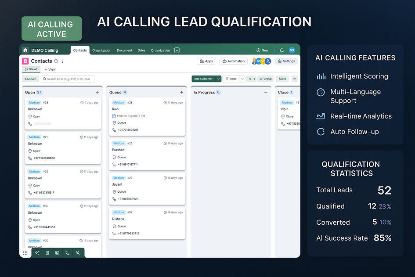Click the add user icon beside avatars
This screenshot has width=415, height=277.
[x=268, y=61]
